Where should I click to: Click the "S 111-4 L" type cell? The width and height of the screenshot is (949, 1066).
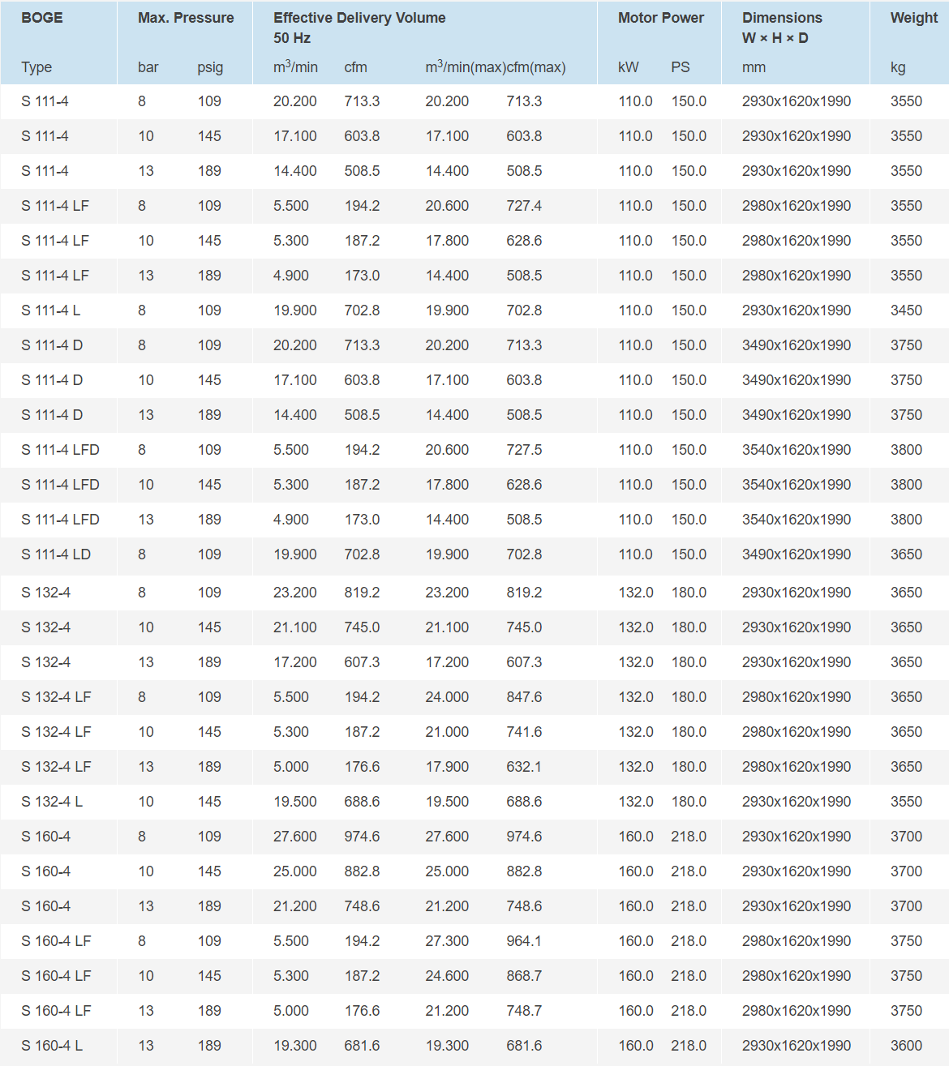pos(50,310)
